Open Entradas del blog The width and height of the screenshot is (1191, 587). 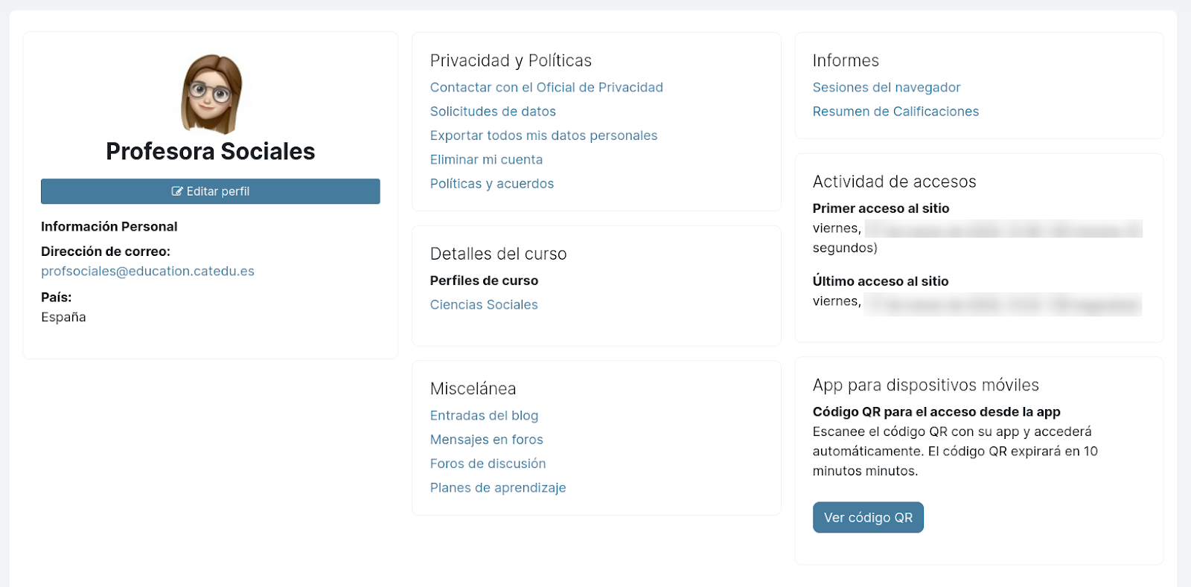(484, 416)
